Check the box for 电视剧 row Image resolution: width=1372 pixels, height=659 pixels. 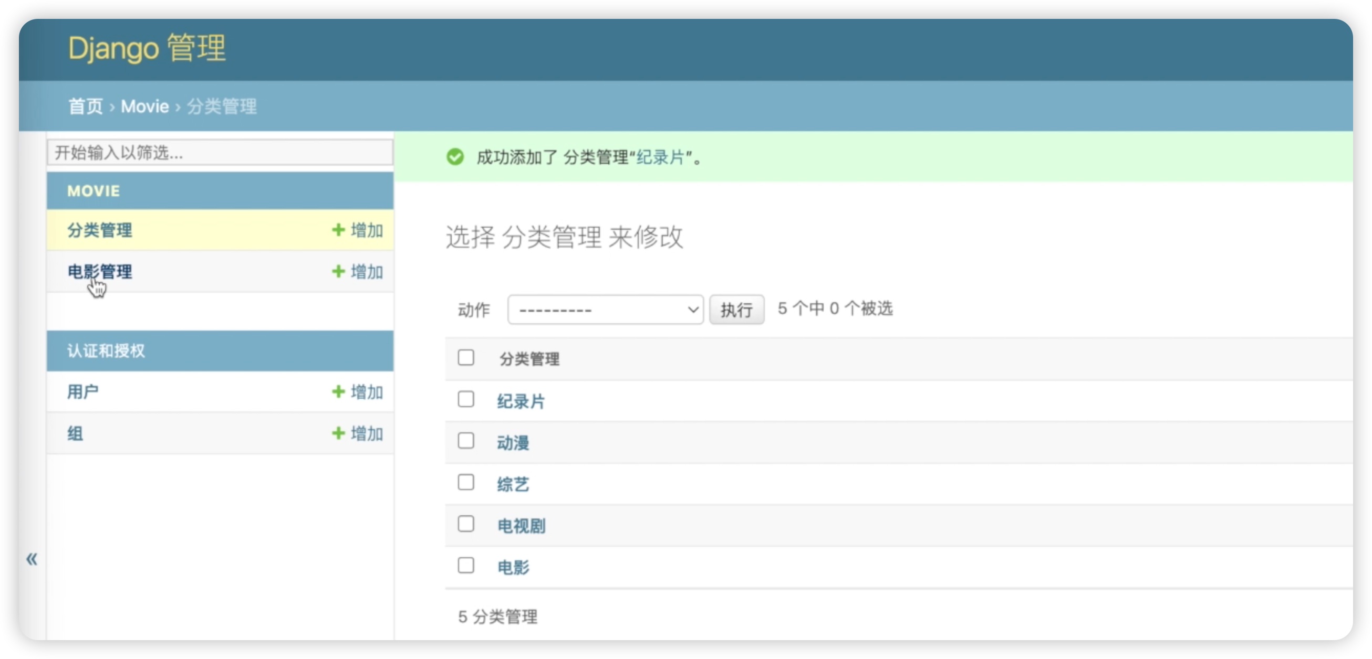click(x=466, y=524)
